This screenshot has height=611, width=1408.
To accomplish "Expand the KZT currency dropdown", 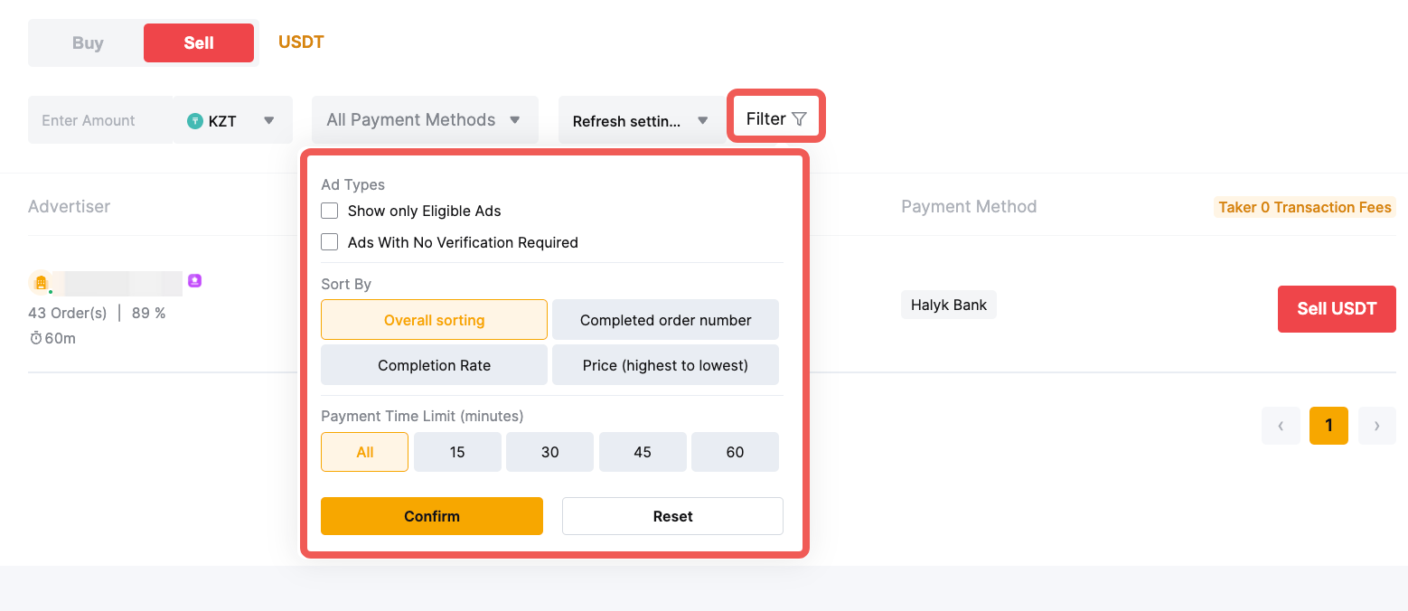I will pos(268,121).
